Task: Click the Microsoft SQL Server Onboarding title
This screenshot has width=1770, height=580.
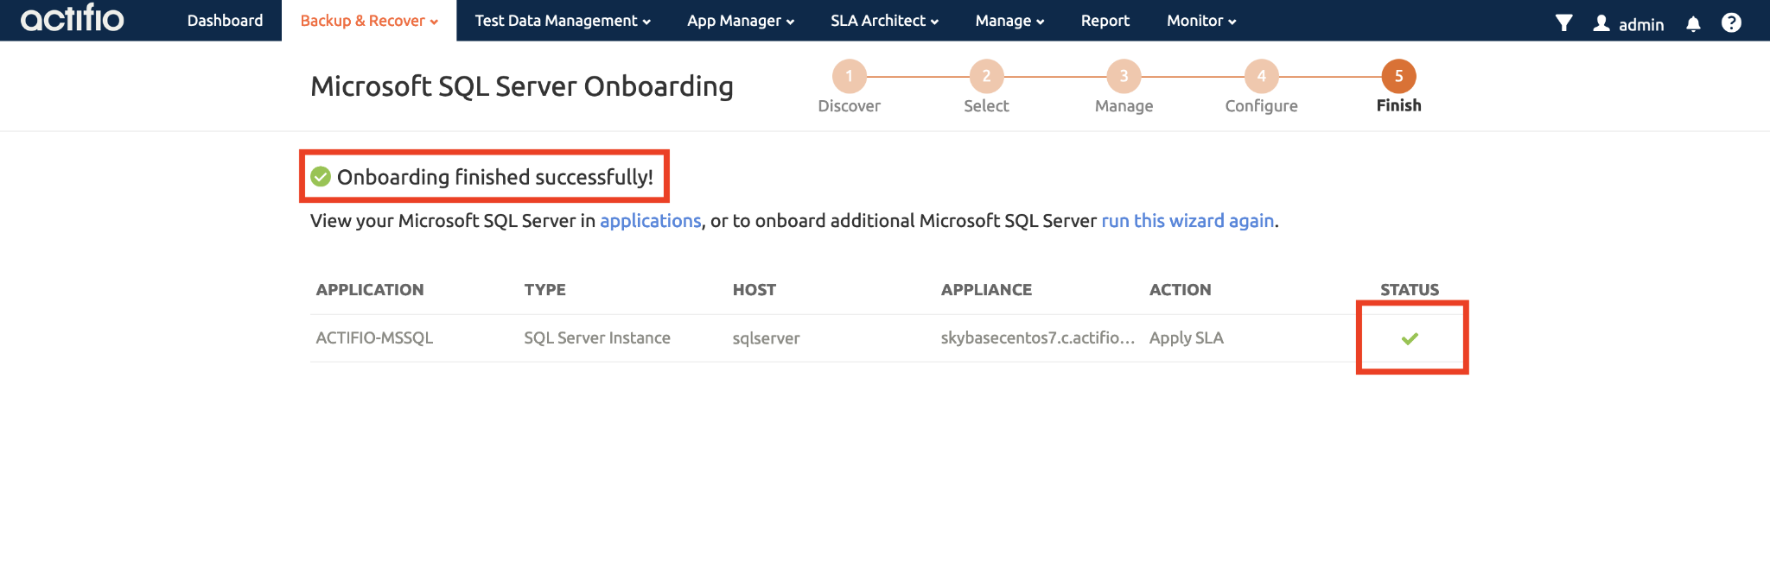Action: click(x=522, y=86)
